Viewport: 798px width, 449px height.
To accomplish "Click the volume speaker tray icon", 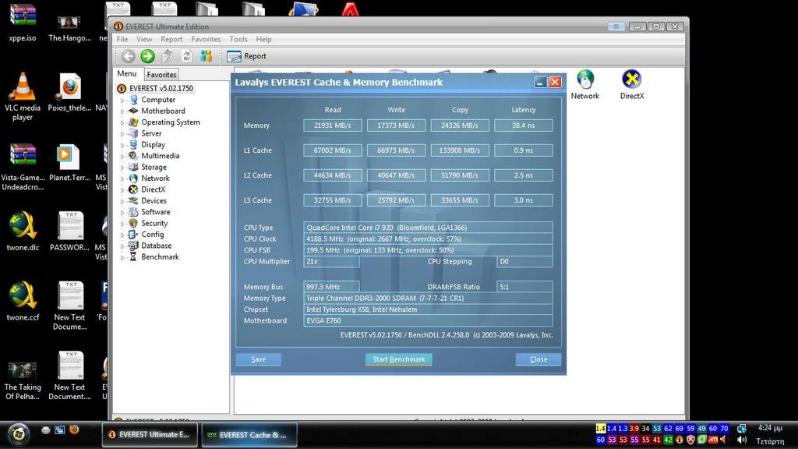I will pos(743,440).
